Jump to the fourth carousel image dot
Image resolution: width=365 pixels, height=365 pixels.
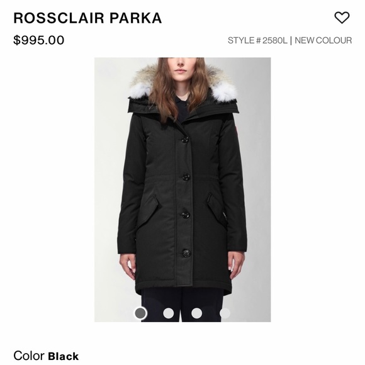tap(225, 313)
